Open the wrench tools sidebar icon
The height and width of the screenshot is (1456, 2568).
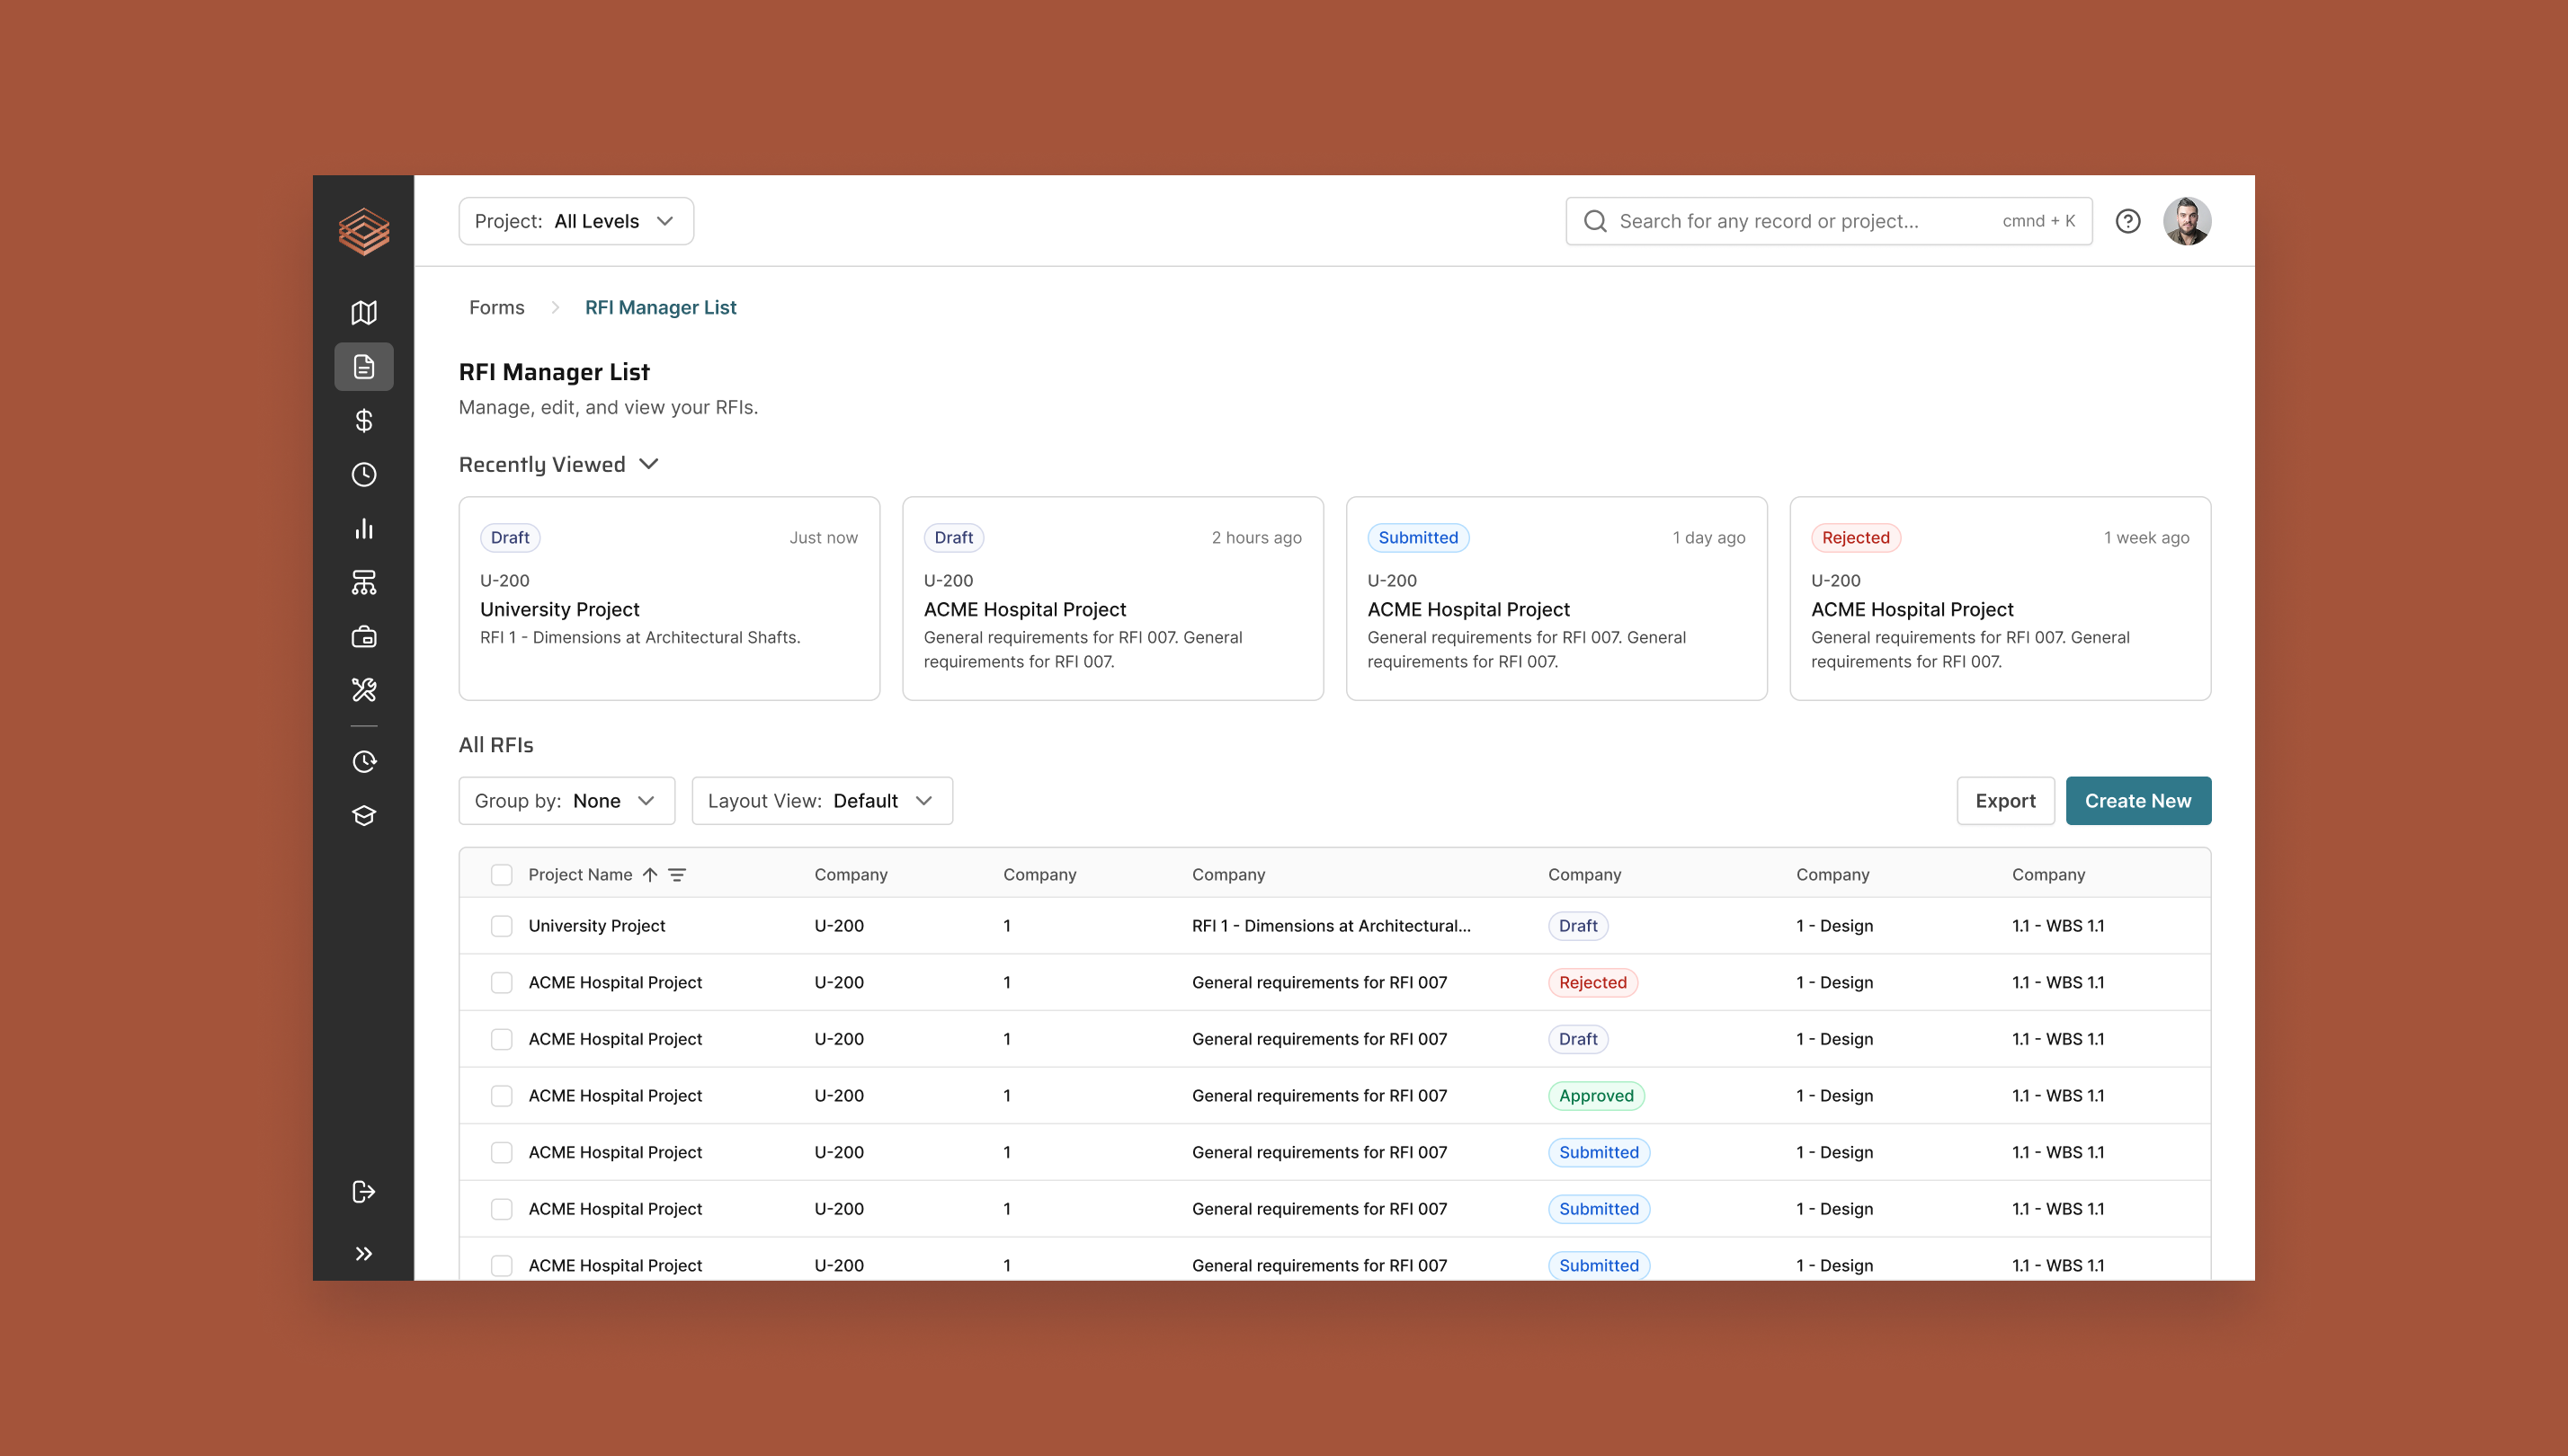[x=363, y=690]
